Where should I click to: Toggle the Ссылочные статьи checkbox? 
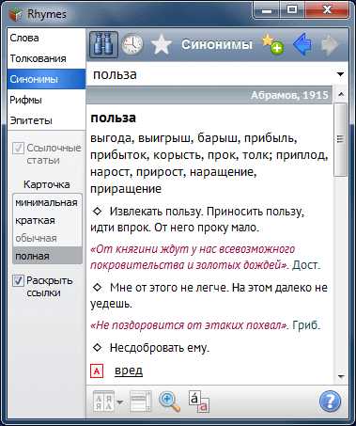tap(18, 149)
